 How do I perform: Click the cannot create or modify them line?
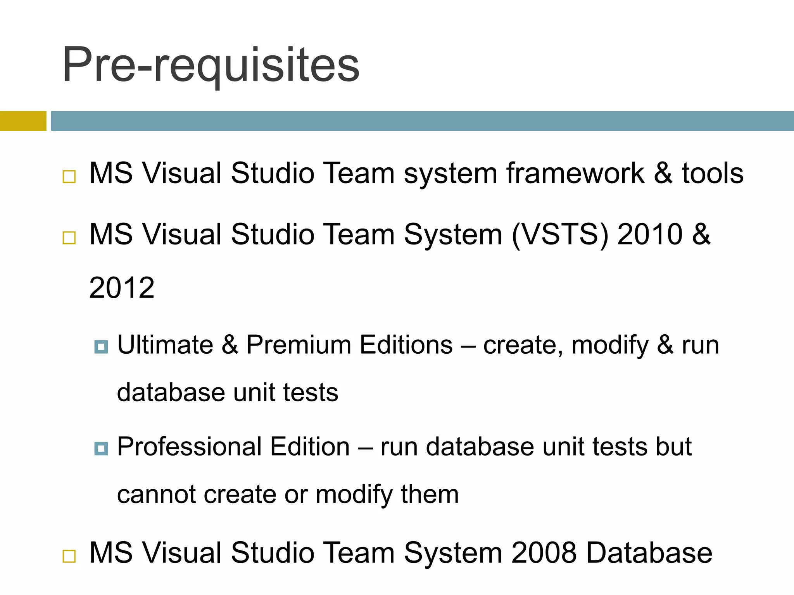[288, 494]
